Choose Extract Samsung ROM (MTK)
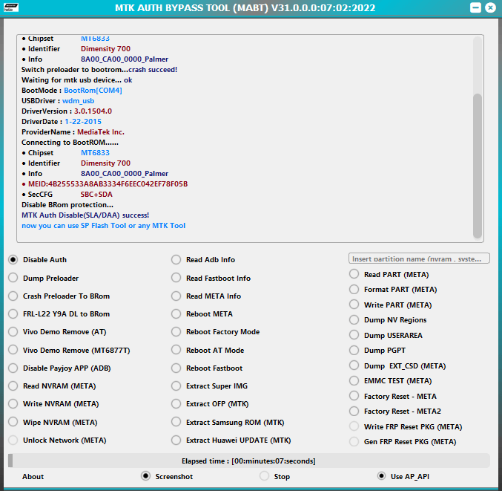 [176, 422]
